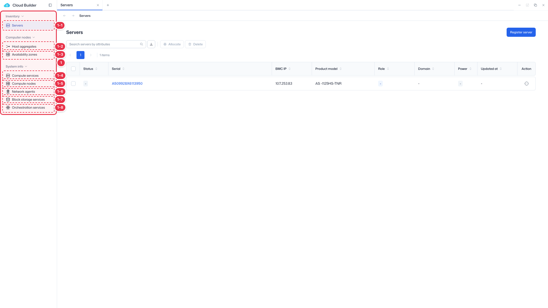Navigate back with the left arrow

[65, 16]
